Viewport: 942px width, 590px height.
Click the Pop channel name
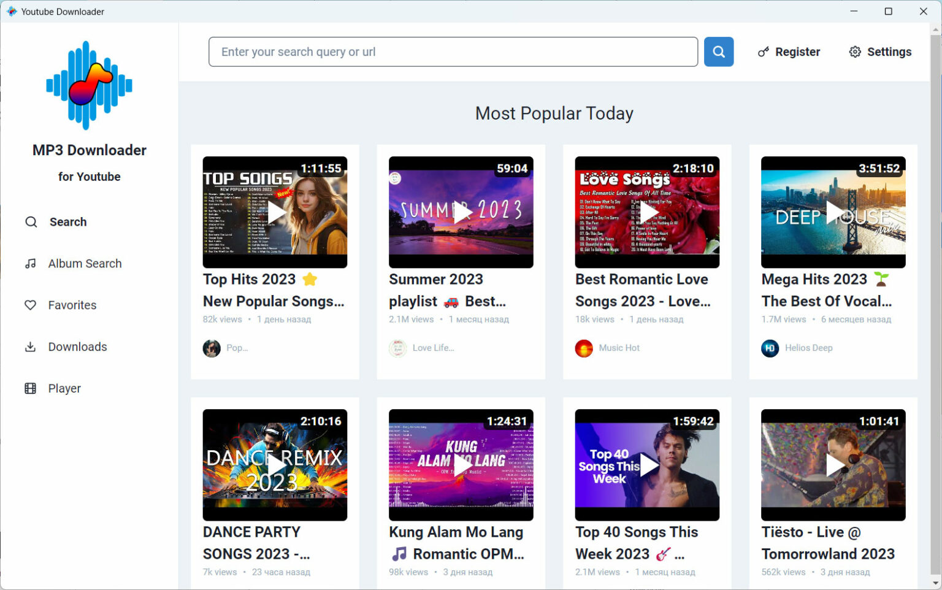237,348
